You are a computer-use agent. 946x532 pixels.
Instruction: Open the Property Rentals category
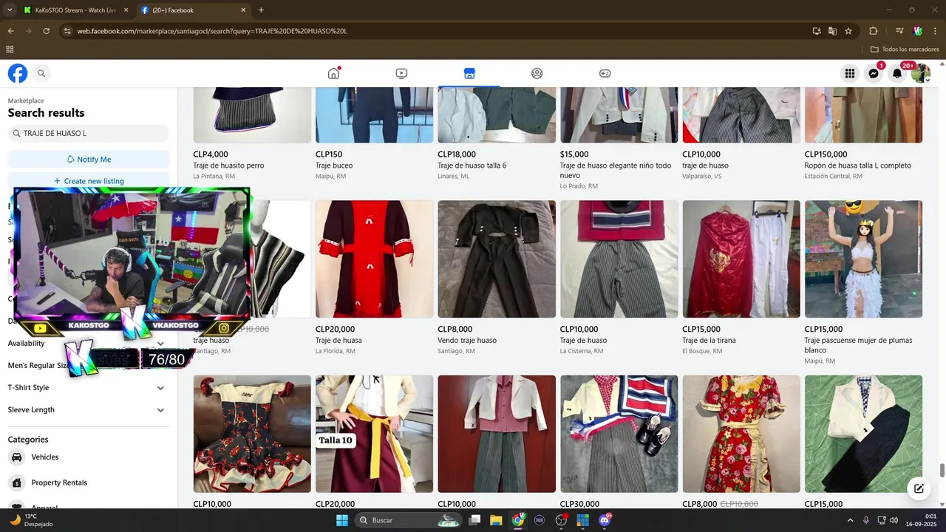(x=89, y=482)
